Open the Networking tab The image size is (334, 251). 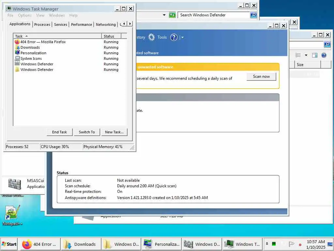click(106, 25)
